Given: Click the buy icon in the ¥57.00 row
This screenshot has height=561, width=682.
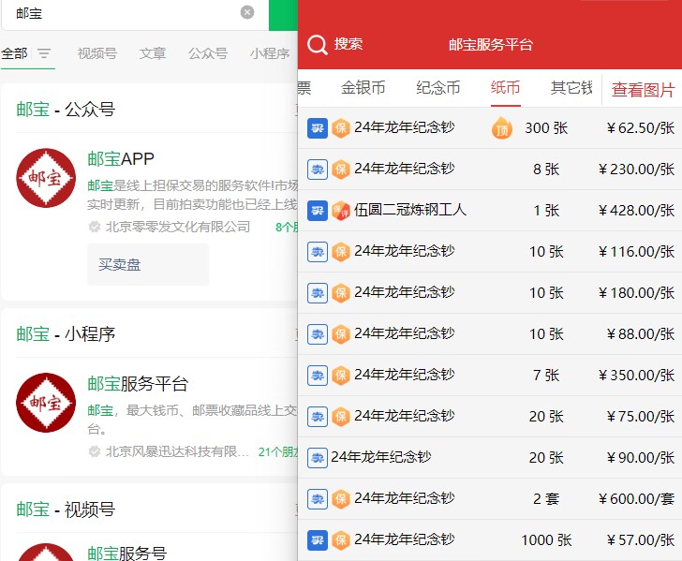Looking at the screenshot, I should coord(318,540).
